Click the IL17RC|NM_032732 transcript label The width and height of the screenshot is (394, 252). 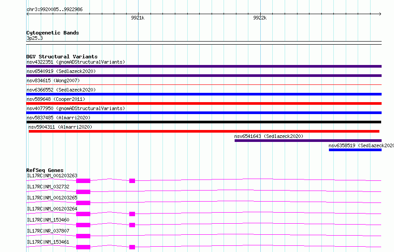click(48, 187)
